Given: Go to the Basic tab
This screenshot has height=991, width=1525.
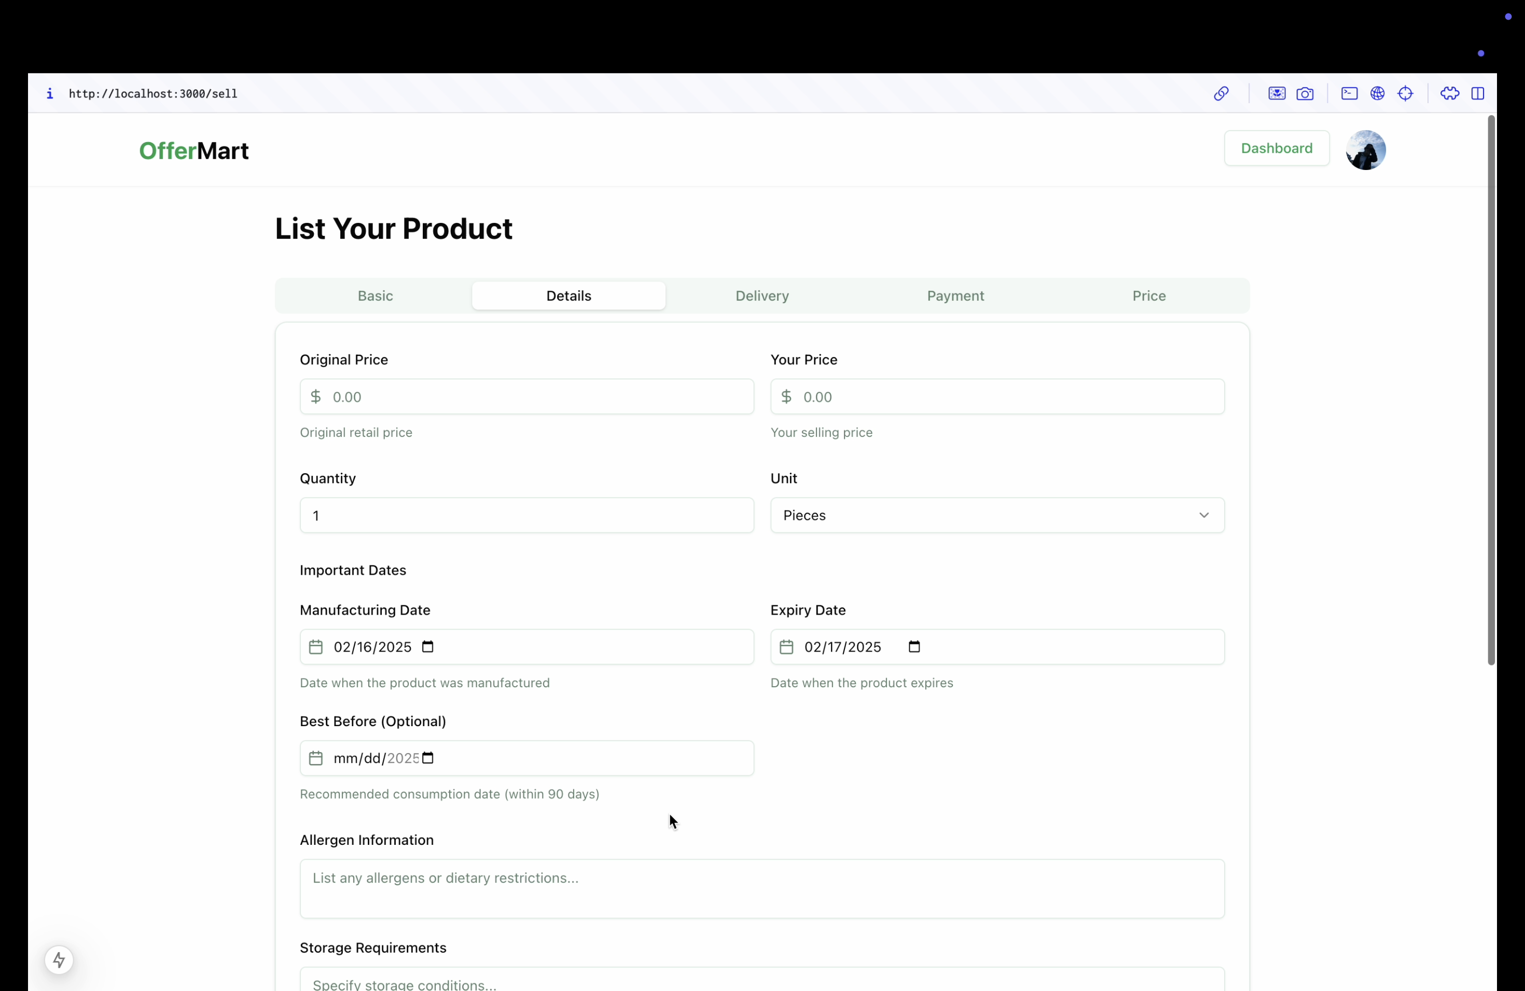Looking at the screenshot, I should (375, 296).
